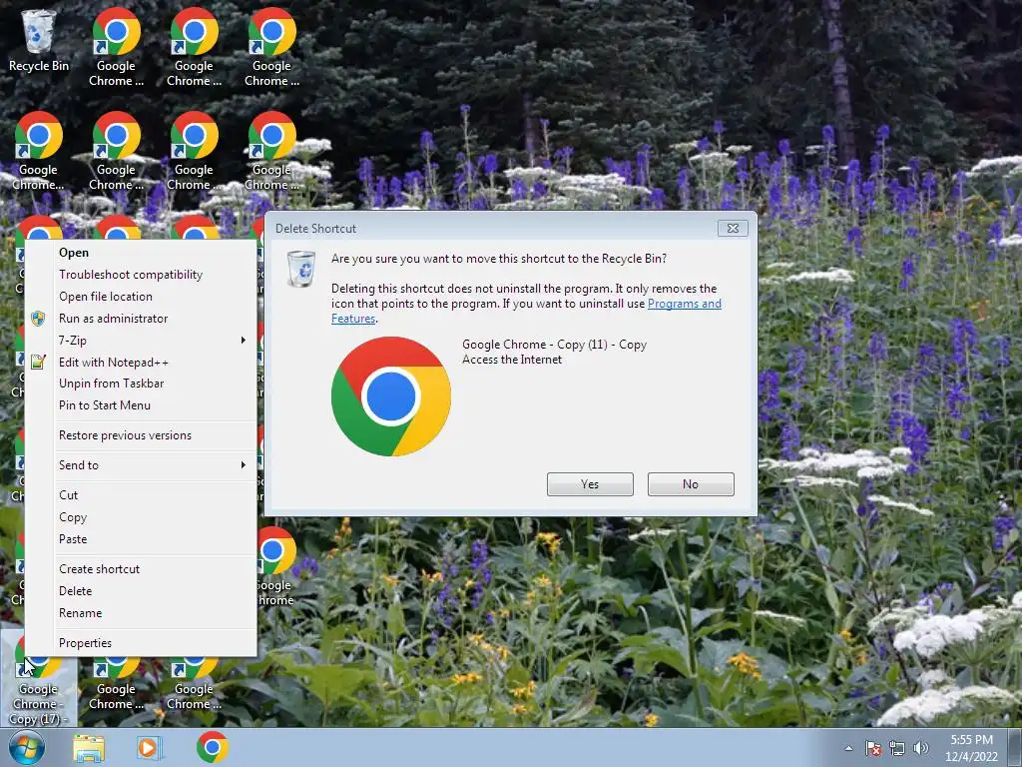This screenshot has width=1022, height=767.
Task: Select the Chrome shortcut immediately right of Recycle Bin
Action: pos(116,47)
